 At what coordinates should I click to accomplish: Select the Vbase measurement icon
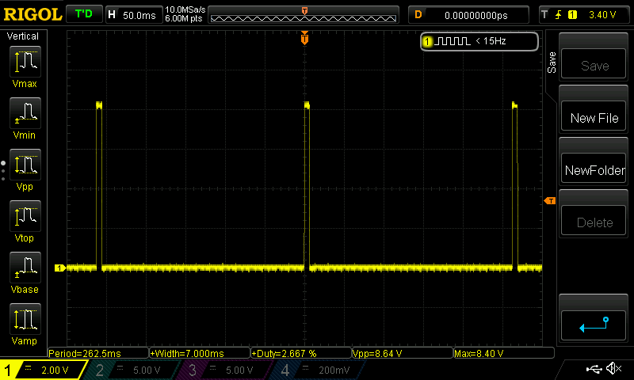[x=25, y=268]
